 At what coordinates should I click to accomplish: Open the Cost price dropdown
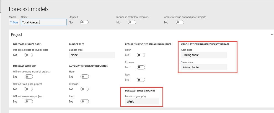point(204,55)
